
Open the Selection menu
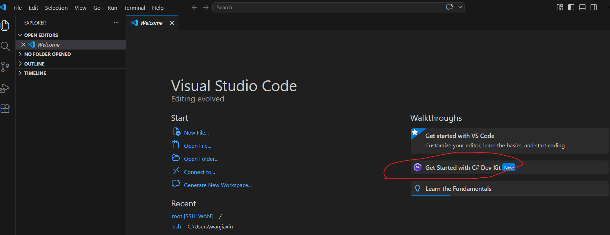click(56, 8)
